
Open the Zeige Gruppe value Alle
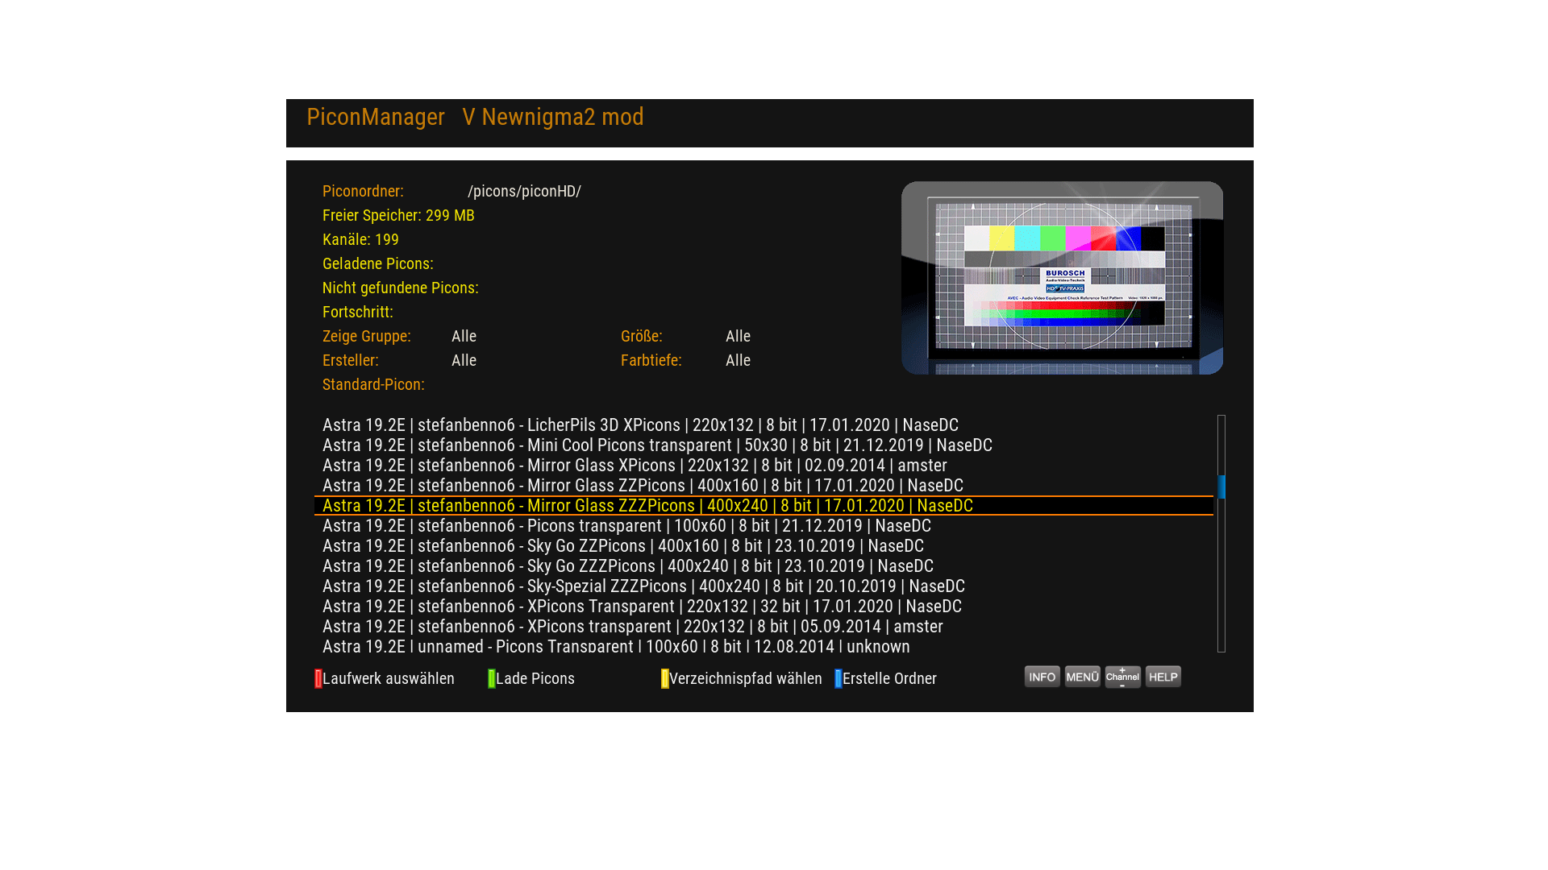point(464,336)
